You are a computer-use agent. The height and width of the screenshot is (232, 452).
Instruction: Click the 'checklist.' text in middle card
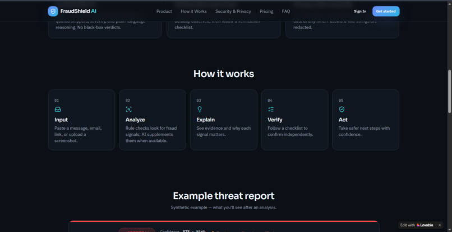pyautogui.click(x=183, y=27)
